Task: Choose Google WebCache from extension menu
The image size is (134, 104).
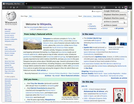Action: click(x=115, y=11)
